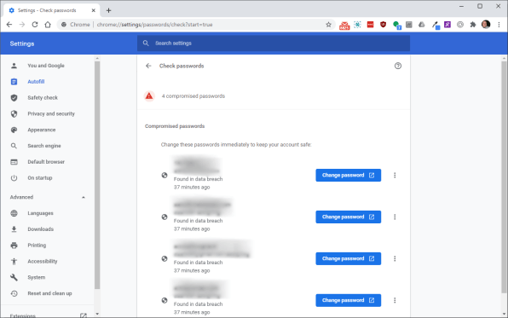Open more actions for the fourth compromised password
Screen dimensions: 508x318
tap(395, 300)
